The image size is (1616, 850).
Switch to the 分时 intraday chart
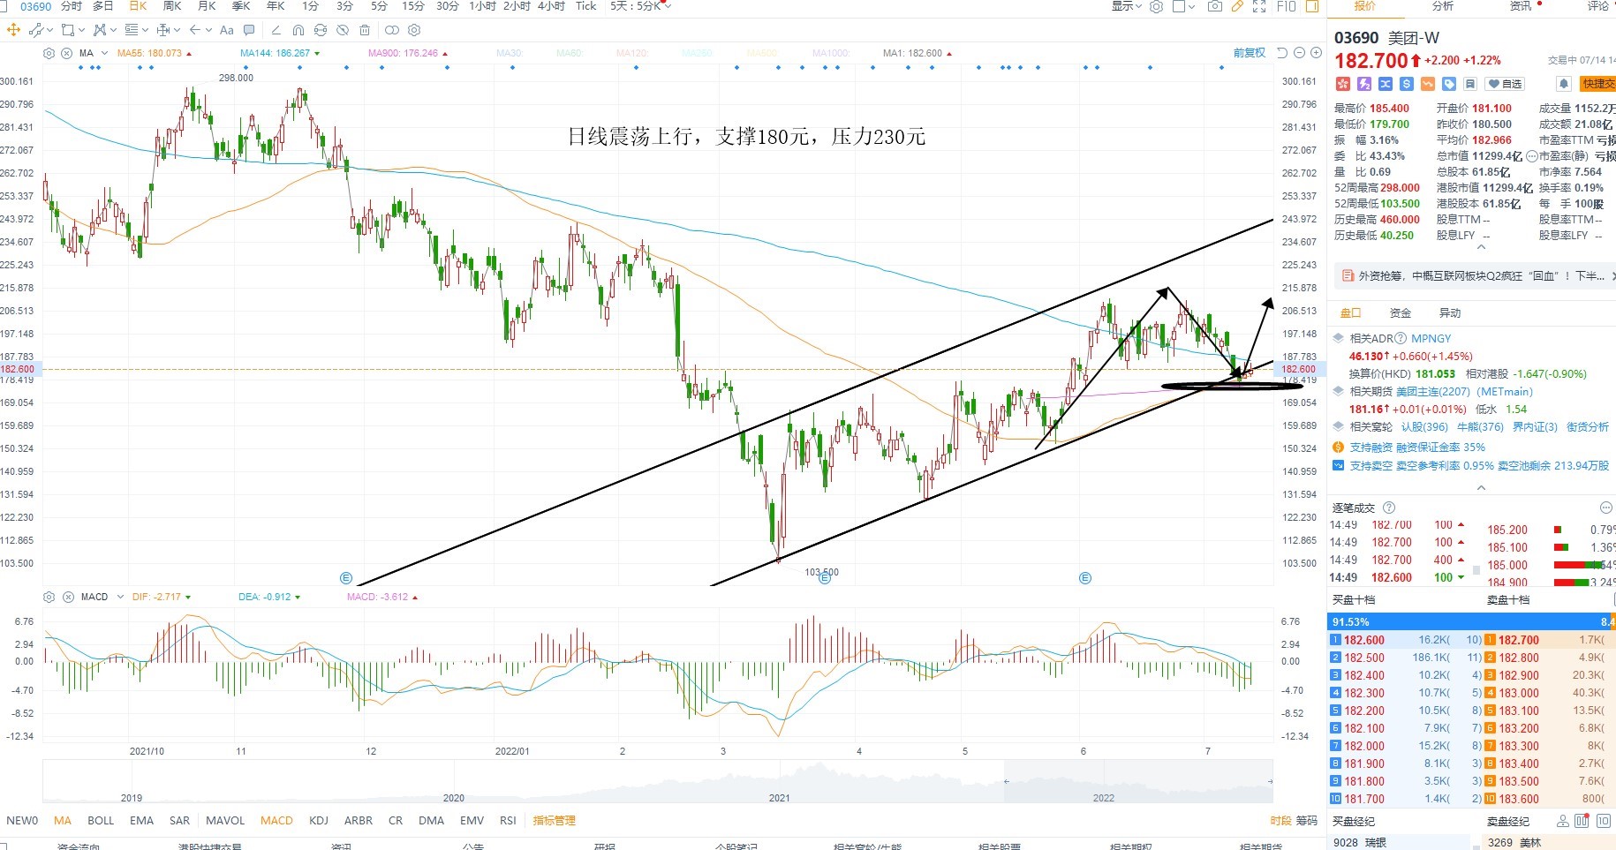[x=72, y=6]
